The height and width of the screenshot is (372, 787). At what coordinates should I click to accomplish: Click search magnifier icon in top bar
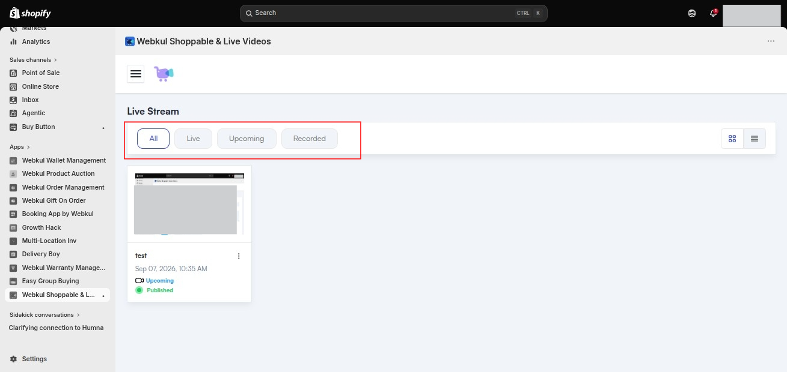point(249,13)
